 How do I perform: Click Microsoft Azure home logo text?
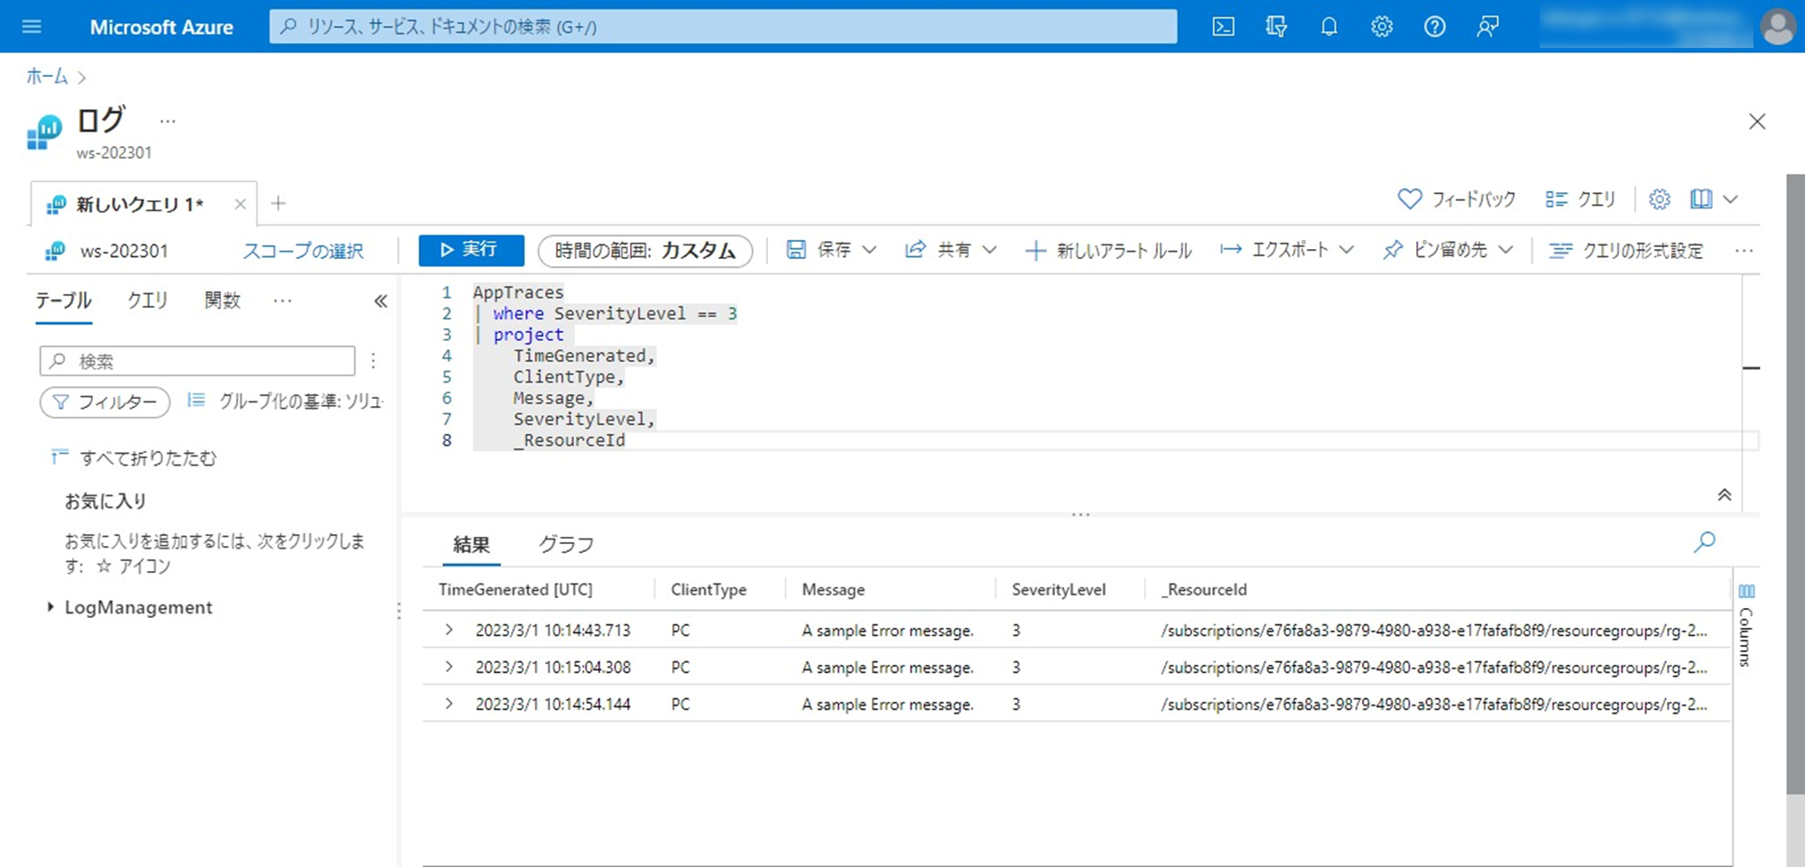click(162, 27)
